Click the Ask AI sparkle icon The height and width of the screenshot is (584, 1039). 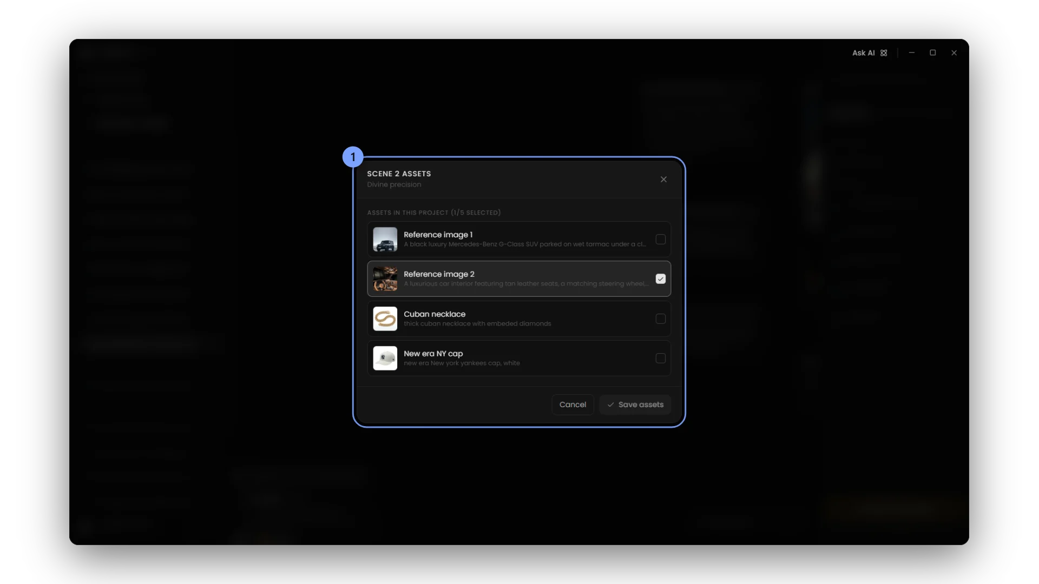click(884, 53)
